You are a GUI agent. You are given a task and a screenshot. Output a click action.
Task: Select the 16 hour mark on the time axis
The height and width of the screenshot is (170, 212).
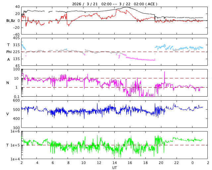click(130, 163)
